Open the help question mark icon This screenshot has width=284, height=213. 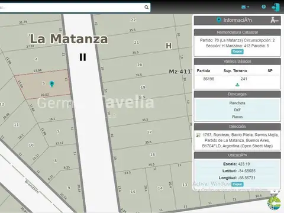[263, 7]
